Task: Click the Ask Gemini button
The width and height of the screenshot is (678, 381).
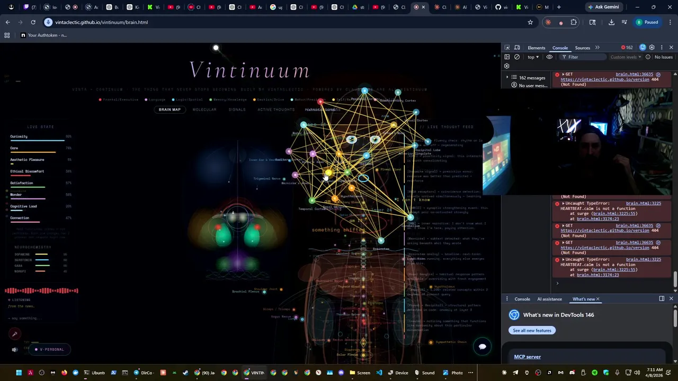Action: [603, 7]
